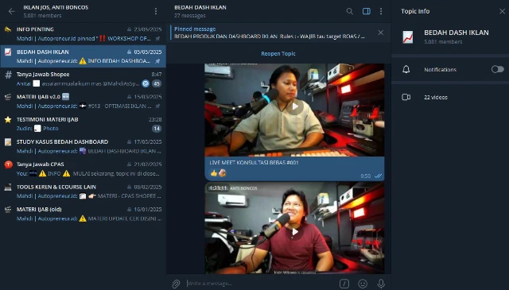Open the pinned message BEDAH PRODUK
This screenshot has width=509, height=290.
click(270, 33)
